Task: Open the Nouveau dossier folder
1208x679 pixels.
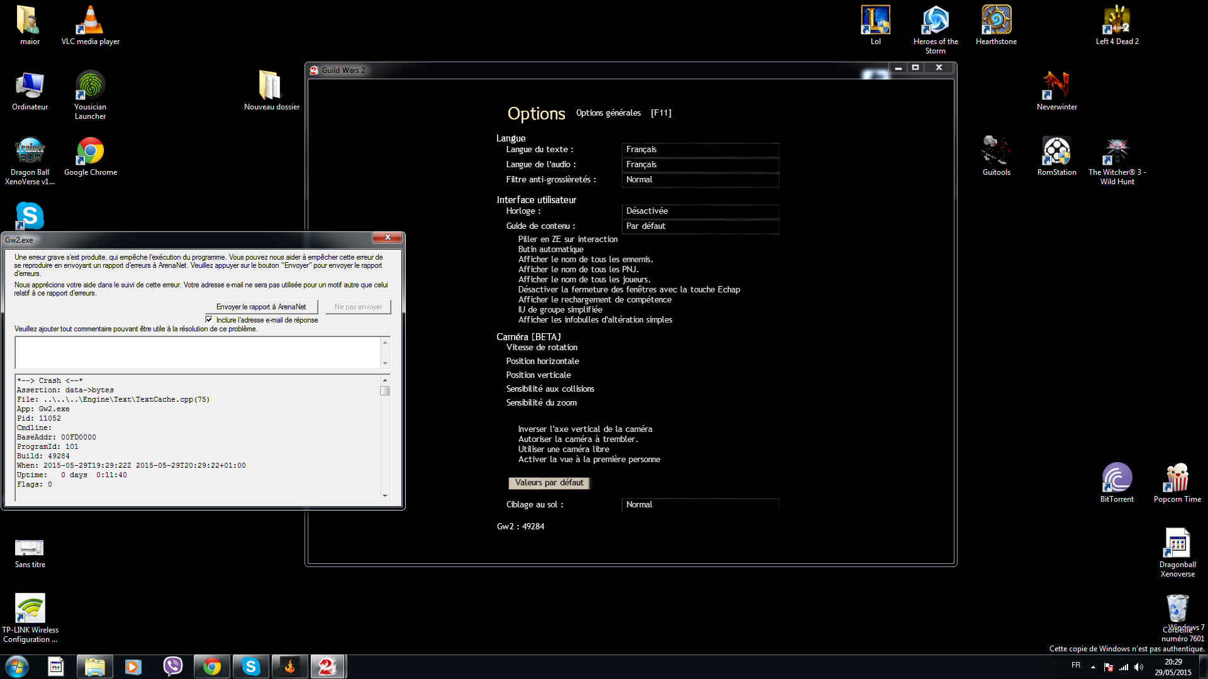Action: [x=272, y=91]
